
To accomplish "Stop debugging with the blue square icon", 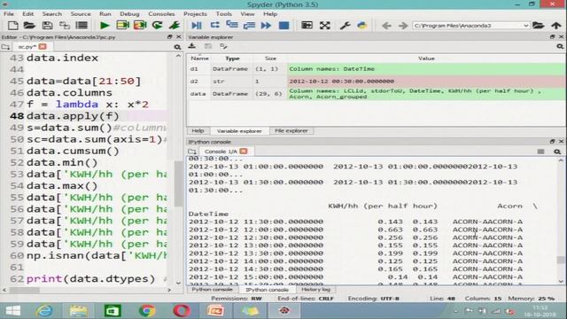I will [x=283, y=26].
